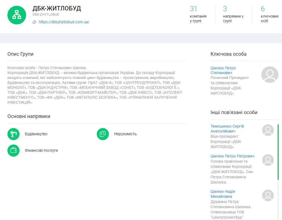The width and height of the screenshot is (282, 220).
Task: Open the dbkzhytlobud.com.ua website link
Action: pos(64,22)
